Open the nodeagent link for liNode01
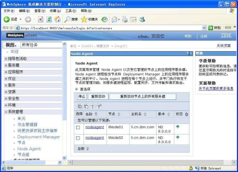 [x=95, y=127]
